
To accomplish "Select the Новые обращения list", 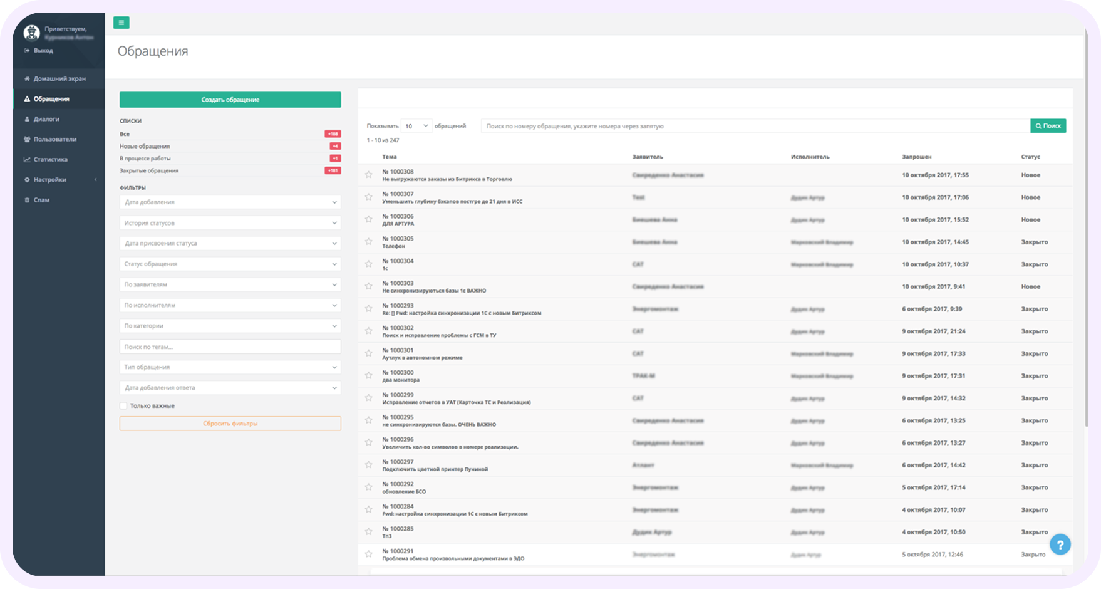I will tap(145, 146).
